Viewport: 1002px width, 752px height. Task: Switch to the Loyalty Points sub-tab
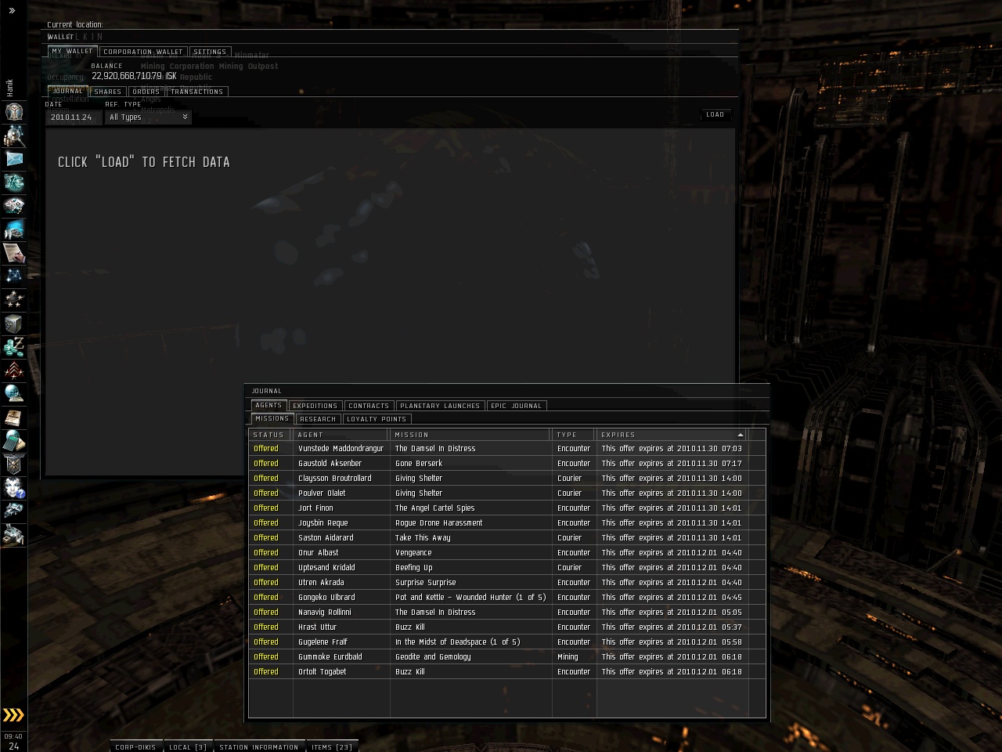tap(377, 419)
